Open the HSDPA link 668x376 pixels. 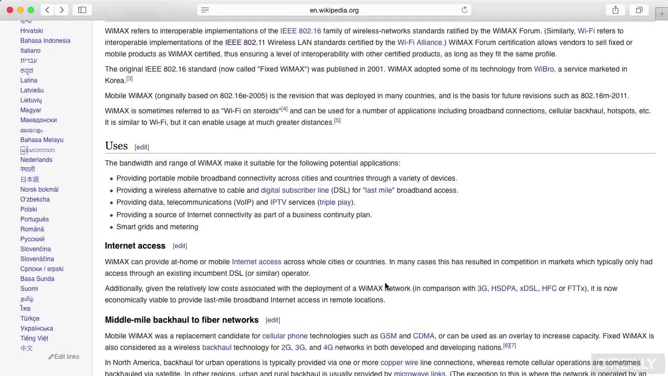pos(504,288)
